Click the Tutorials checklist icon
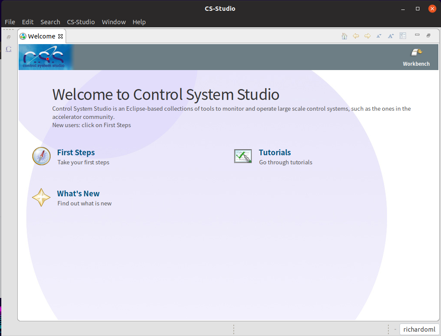441x336 pixels. [x=243, y=156]
